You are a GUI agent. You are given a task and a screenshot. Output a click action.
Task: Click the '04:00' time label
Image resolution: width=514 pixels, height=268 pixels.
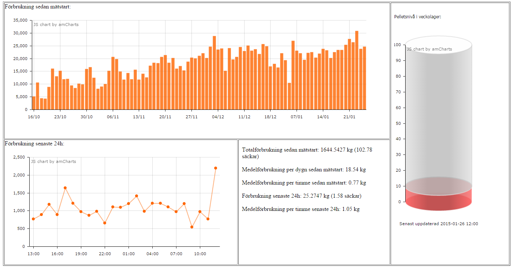coord(152,254)
